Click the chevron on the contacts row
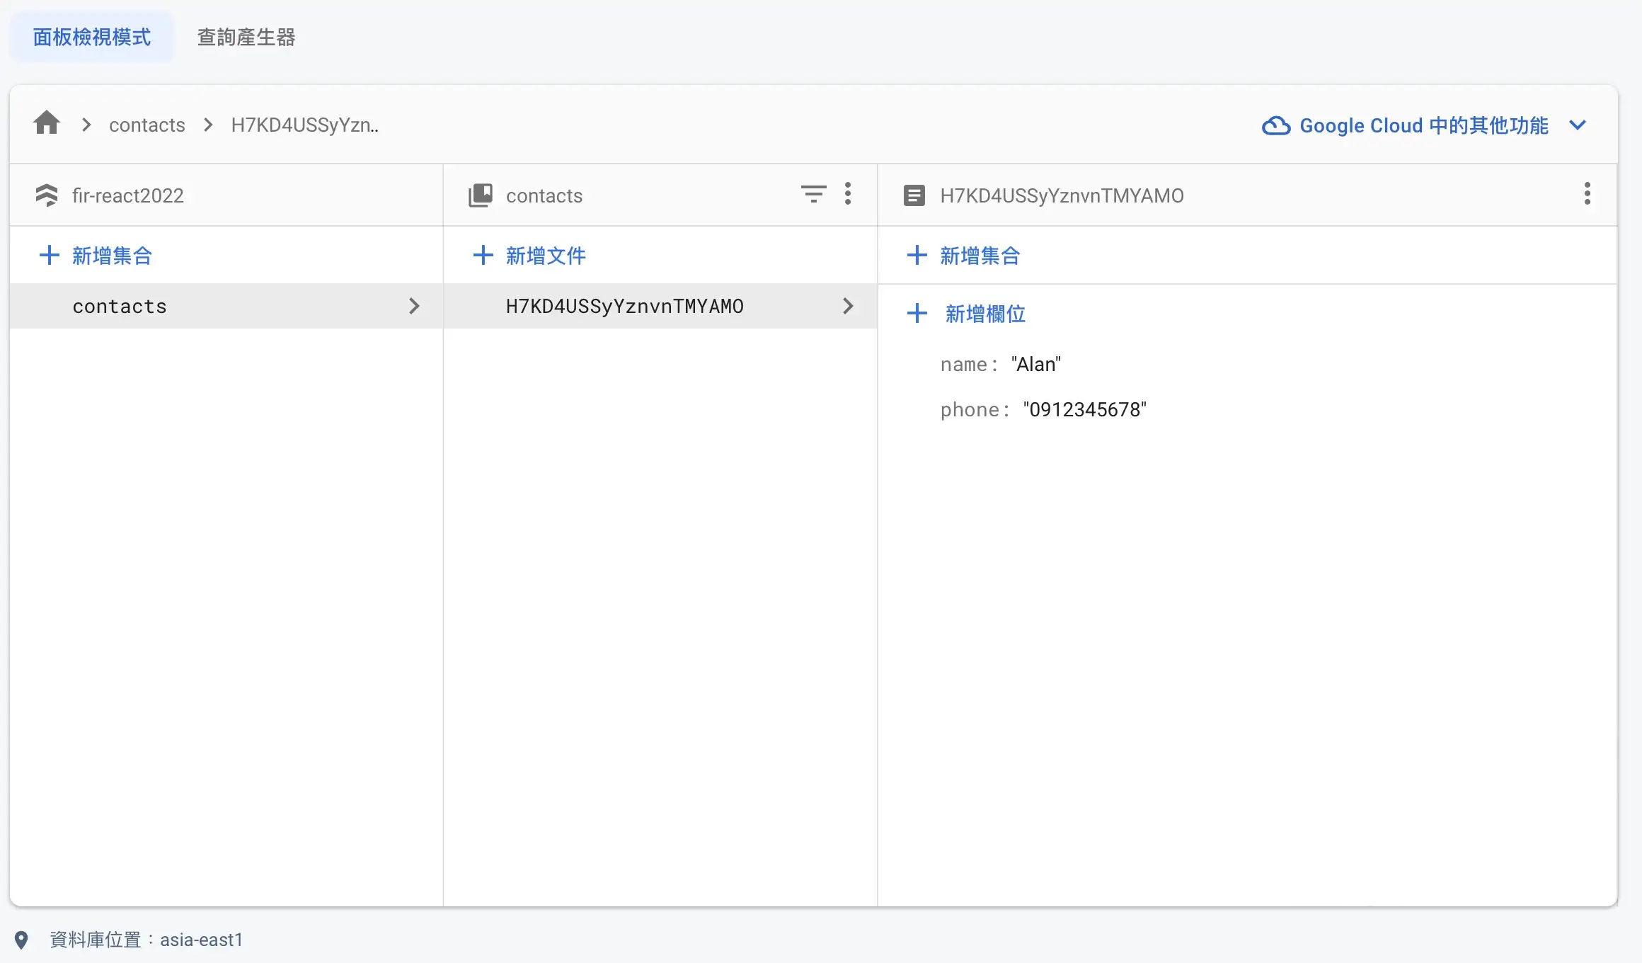This screenshot has width=1642, height=963. pos(414,306)
